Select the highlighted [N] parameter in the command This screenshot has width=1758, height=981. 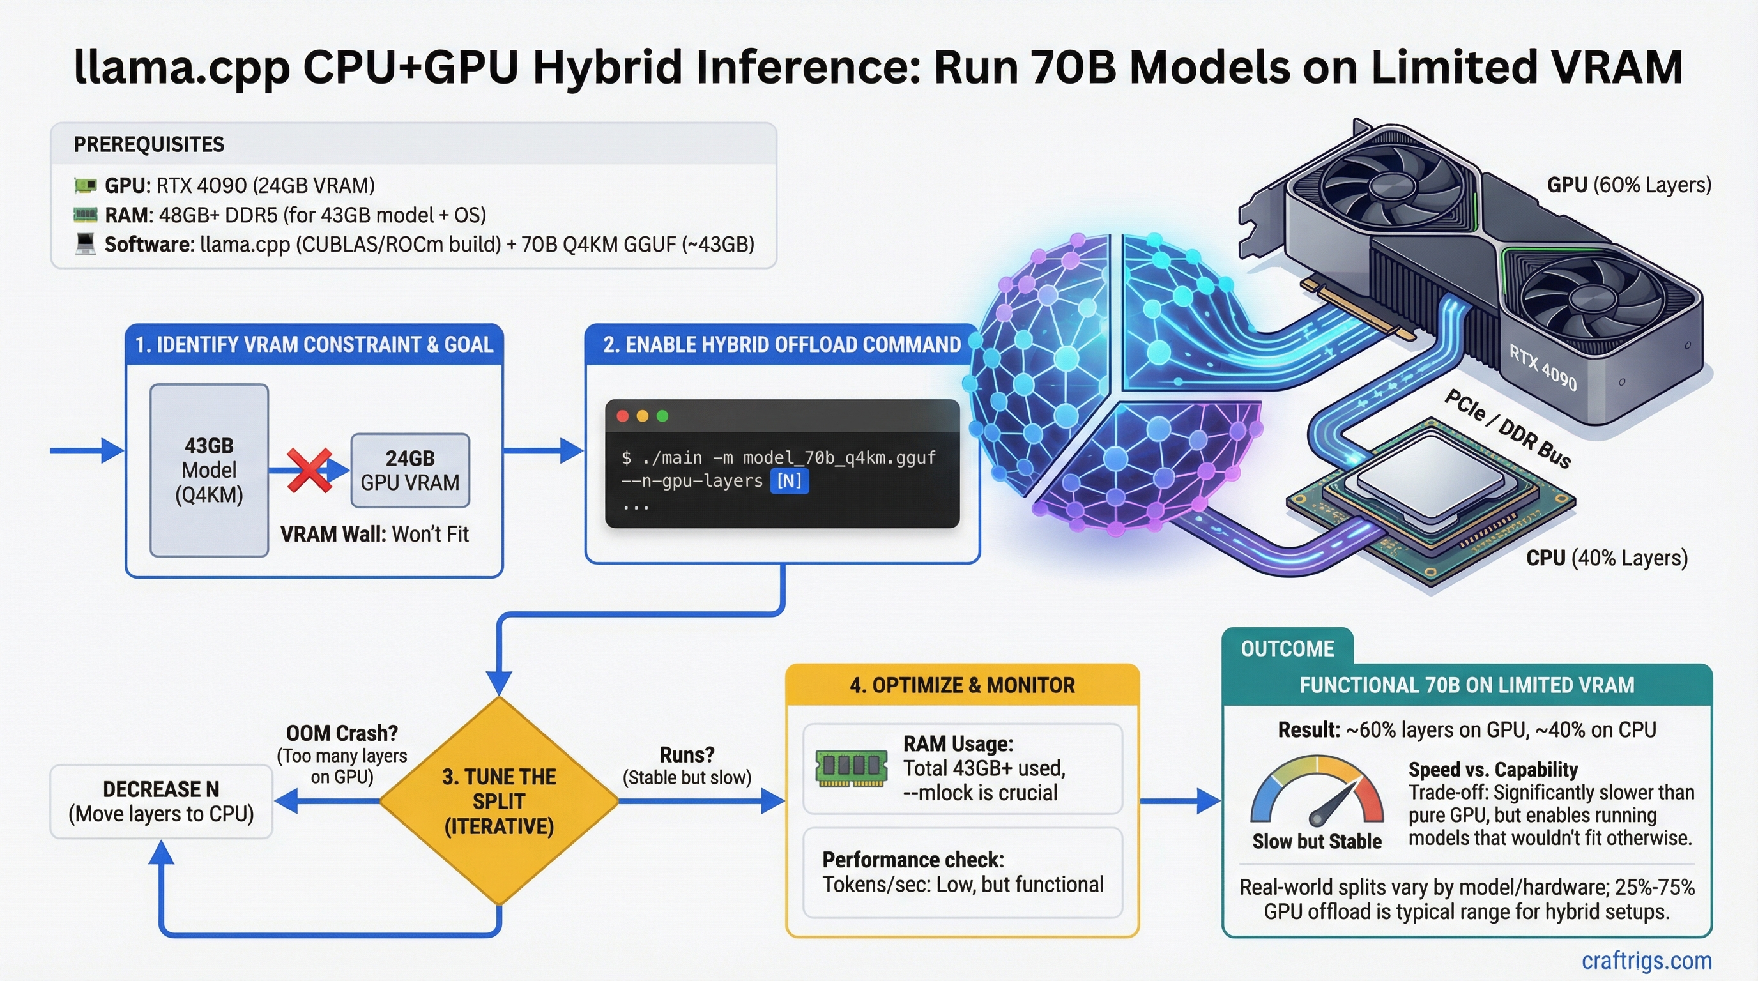click(790, 481)
